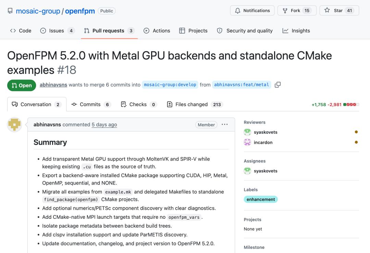This screenshot has height=253, width=370.
Task: Click the diffstat colored blocks
Action: click(x=351, y=104)
